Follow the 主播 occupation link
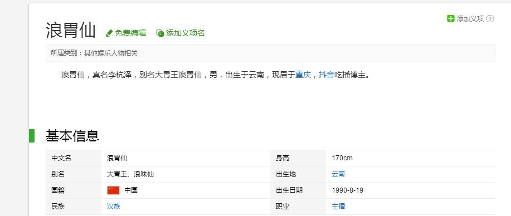The height and width of the screenshot is (216, 511). coord(338,207)
